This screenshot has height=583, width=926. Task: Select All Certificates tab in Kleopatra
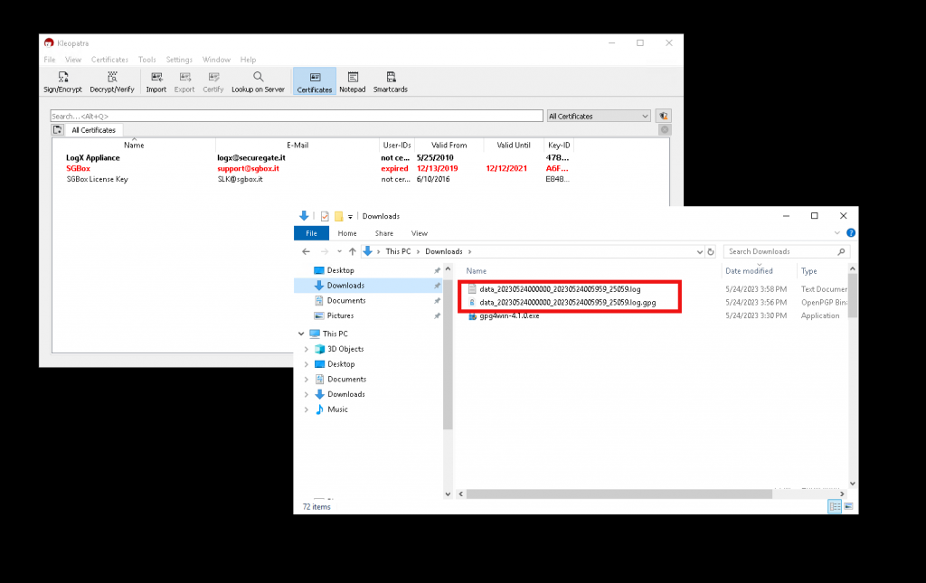point(94,130)
